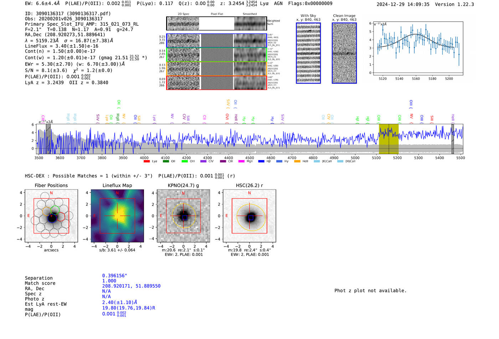Click the red Lyα legend swatch
The height and width of the screenshot is (339, 499).
146,161
